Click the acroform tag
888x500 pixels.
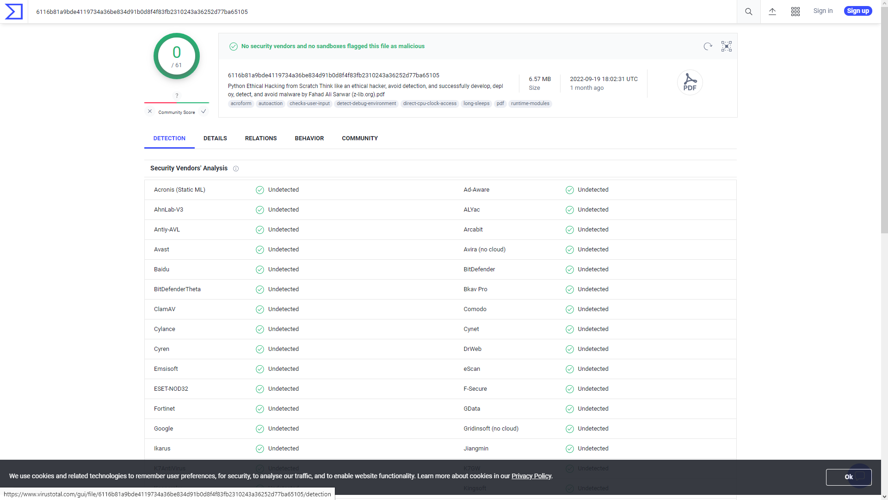pos(241,104)
